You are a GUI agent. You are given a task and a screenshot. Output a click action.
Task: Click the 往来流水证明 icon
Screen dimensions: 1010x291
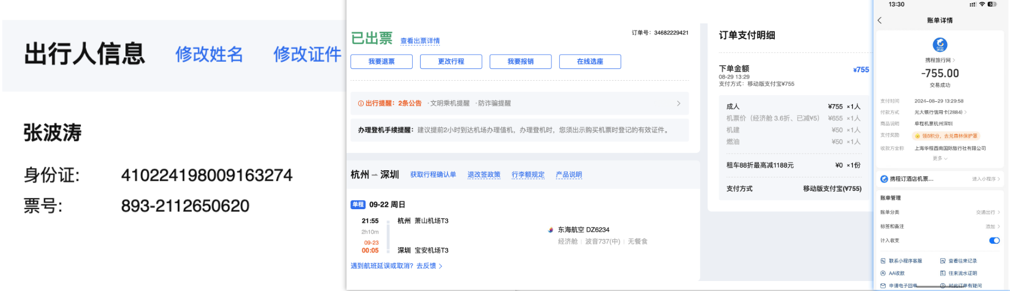tap(943, 273)
